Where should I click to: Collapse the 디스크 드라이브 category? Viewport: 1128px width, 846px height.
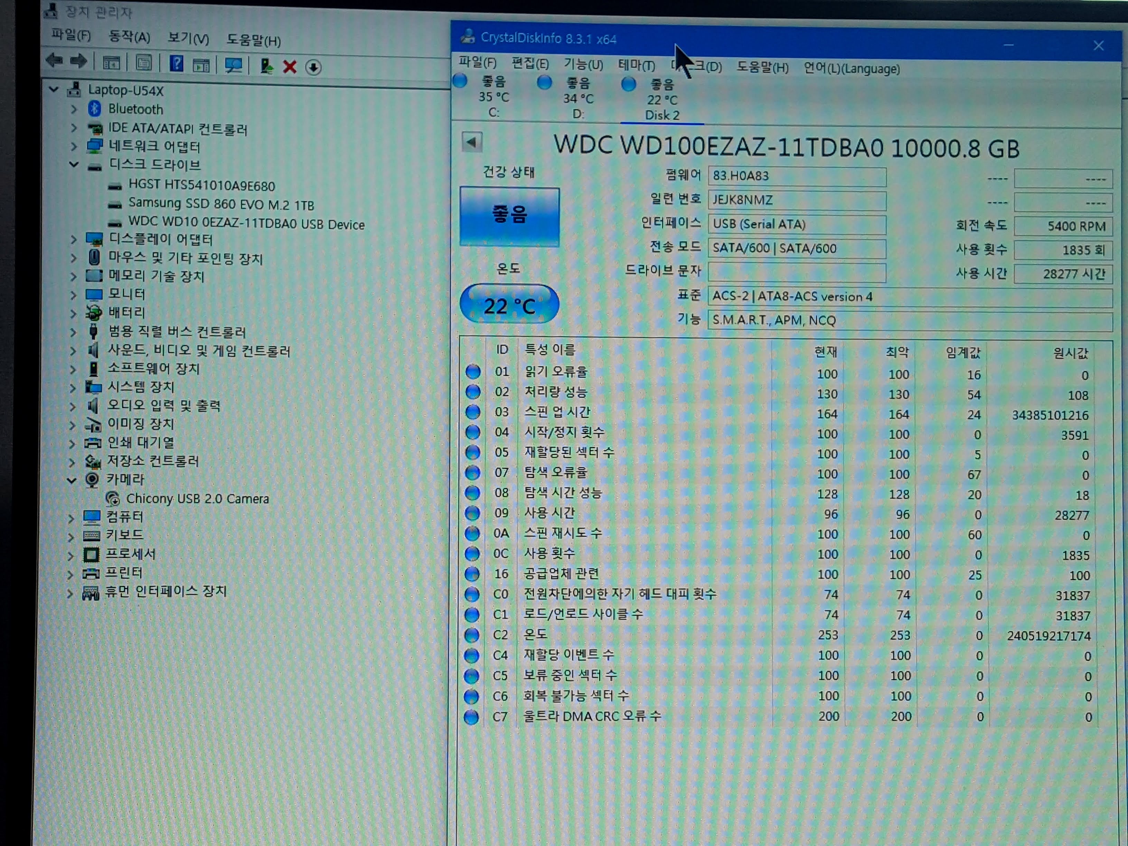(74, 164)
